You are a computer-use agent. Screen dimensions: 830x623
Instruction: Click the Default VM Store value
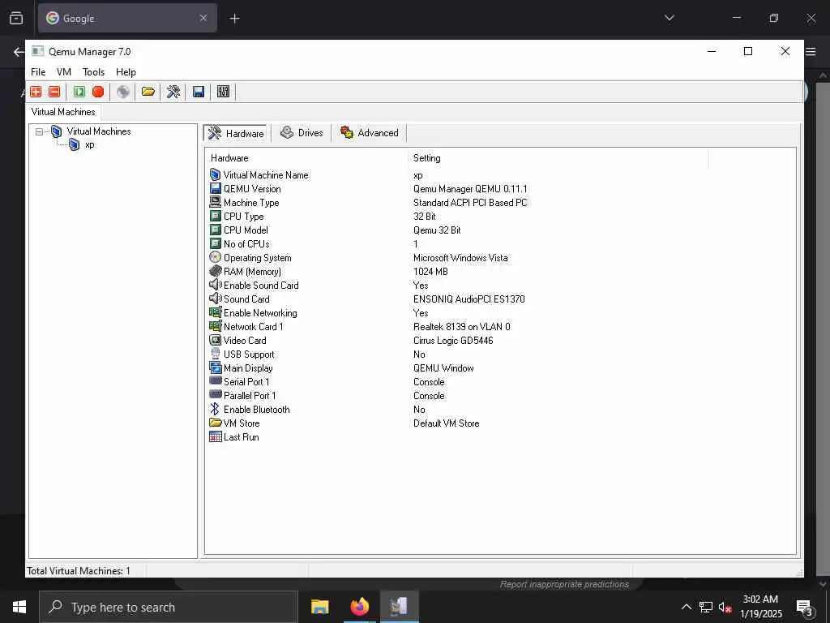pyautogui.click(x=447, y=423)
